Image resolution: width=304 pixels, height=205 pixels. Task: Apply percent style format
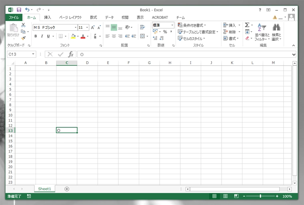click(165, 32)
